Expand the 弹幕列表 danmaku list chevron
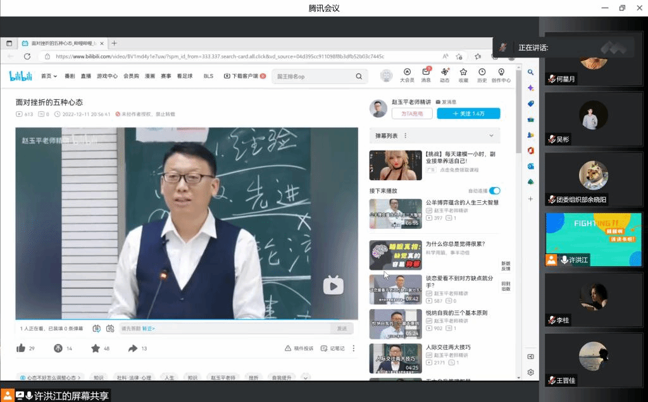 point(491,135)
